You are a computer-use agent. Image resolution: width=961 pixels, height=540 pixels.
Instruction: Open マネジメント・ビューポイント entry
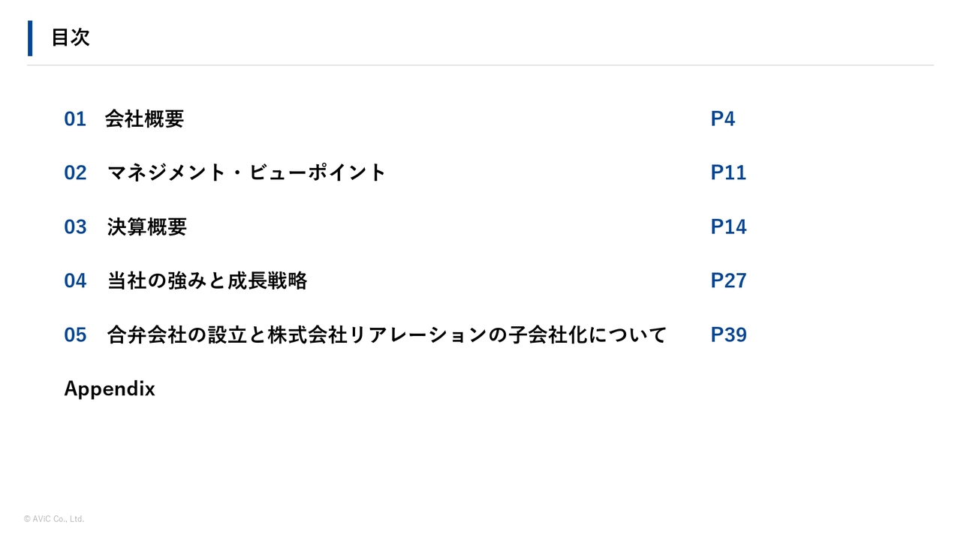coord(246,172)
